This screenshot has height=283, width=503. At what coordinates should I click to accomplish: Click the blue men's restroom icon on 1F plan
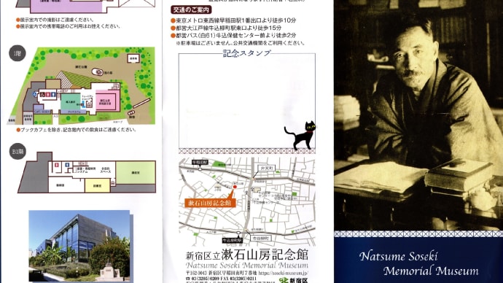[53, 95]
